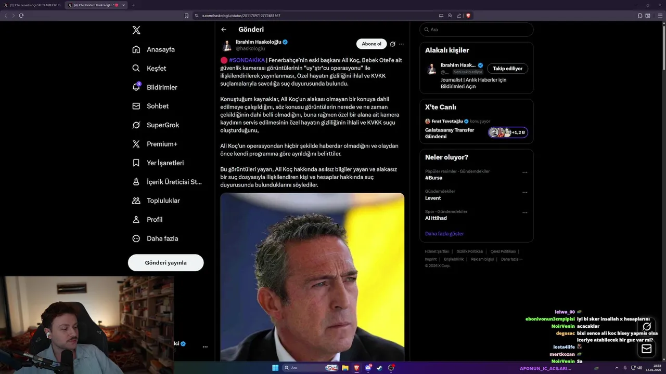The height and width of the screenshot is (374, 666).
Task: Open the Reklam bilgisi footer link
Action: point(482,259)
